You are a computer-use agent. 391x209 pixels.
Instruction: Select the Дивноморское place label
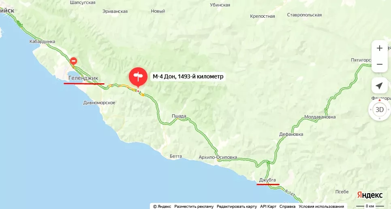(x=99, y=103)
